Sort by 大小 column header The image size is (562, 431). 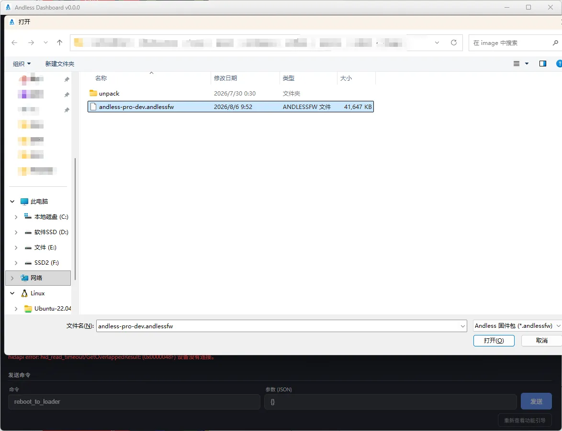click(346, 78)
